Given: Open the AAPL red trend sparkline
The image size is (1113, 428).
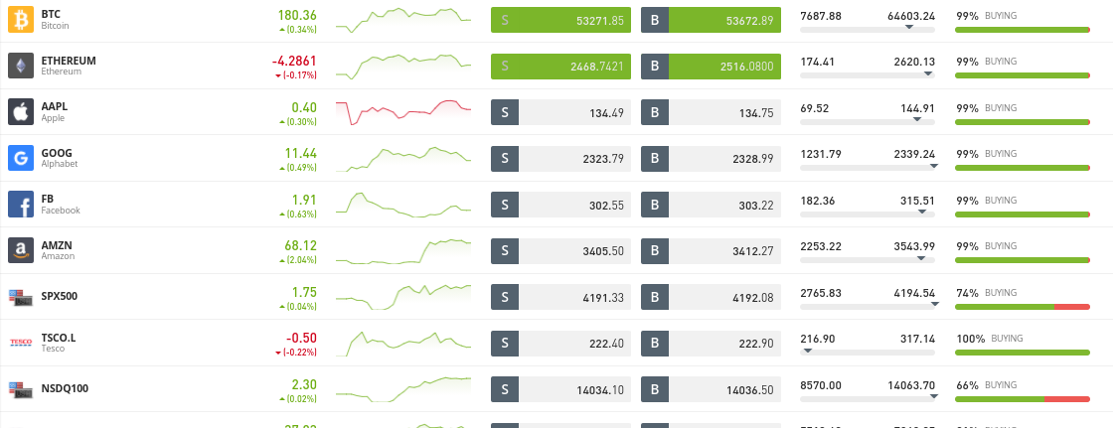Looking at the screenshot, I should click(403, 112).
